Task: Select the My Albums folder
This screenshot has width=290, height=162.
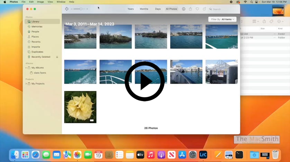Action: (37, 68)
